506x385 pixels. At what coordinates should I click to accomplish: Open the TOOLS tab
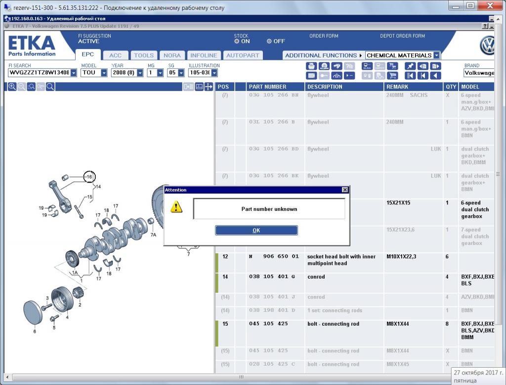144,55
